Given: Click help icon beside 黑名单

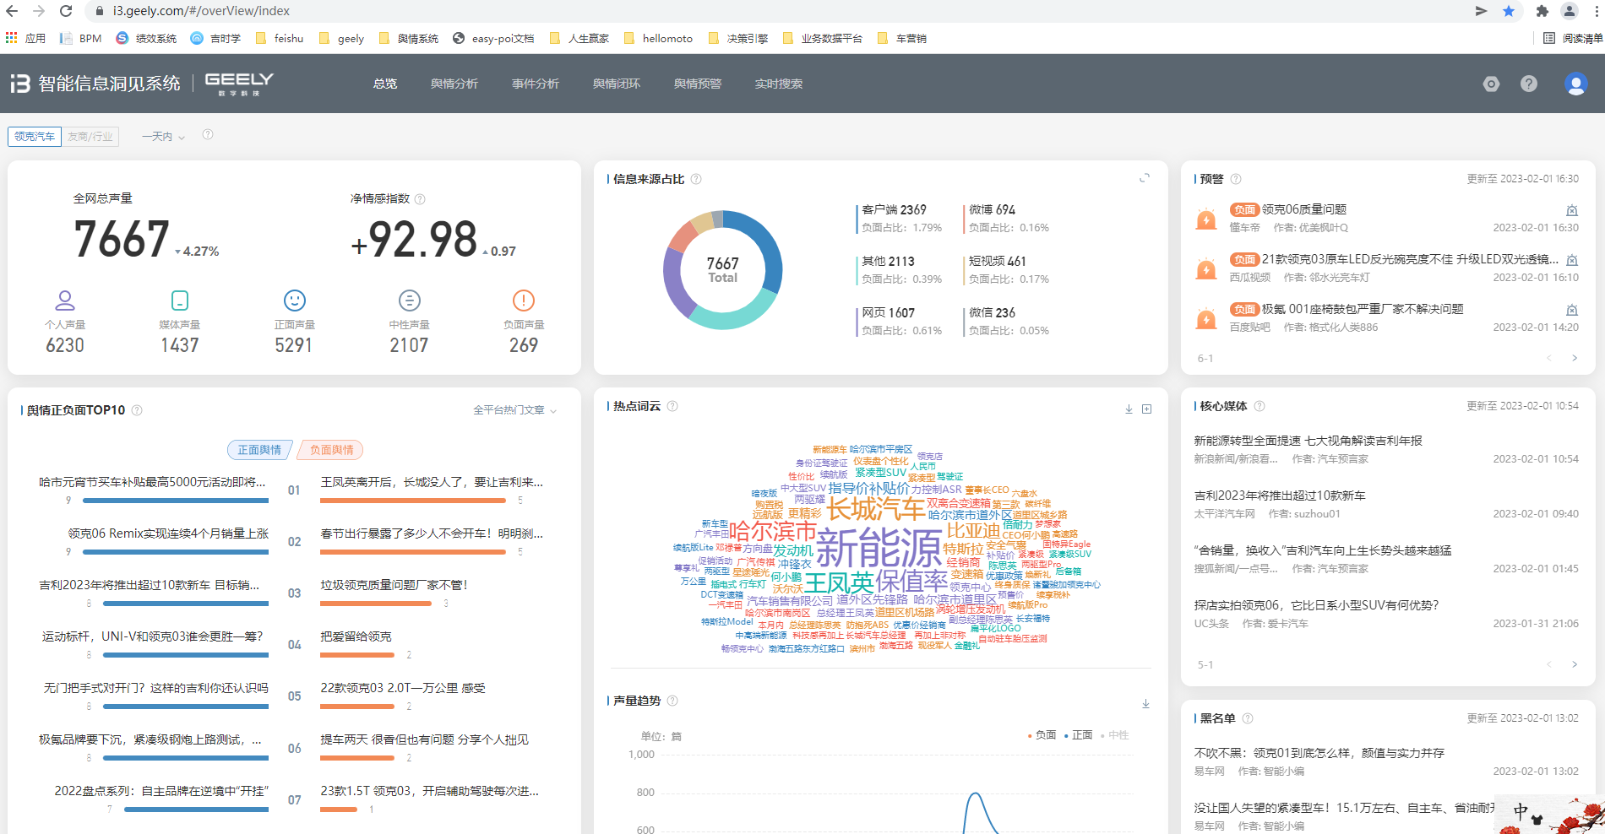Looking at the screenshot, I should pos(1248,718).
